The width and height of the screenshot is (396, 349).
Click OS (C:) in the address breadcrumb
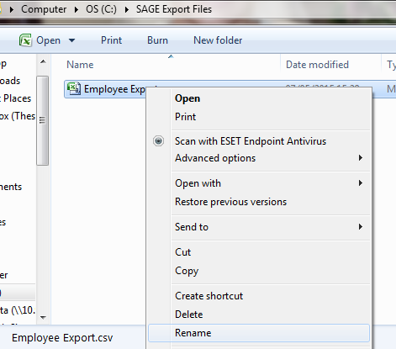click(x=101, y=9)
